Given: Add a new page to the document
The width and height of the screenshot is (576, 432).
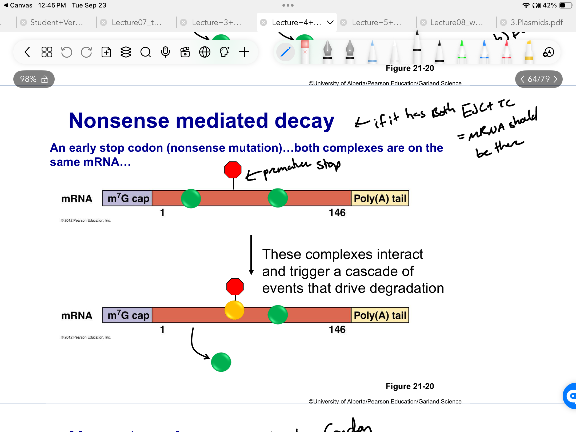Looking at the screenshot, I should [106, 52].
